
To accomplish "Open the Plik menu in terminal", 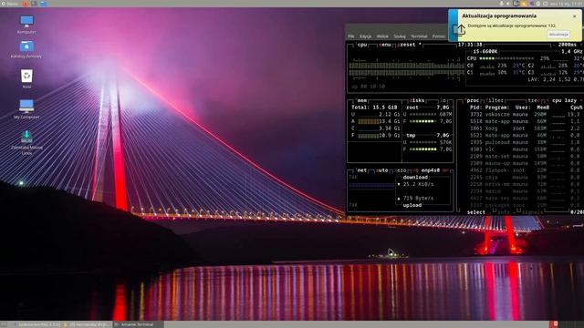I will [x=350, y=36].
